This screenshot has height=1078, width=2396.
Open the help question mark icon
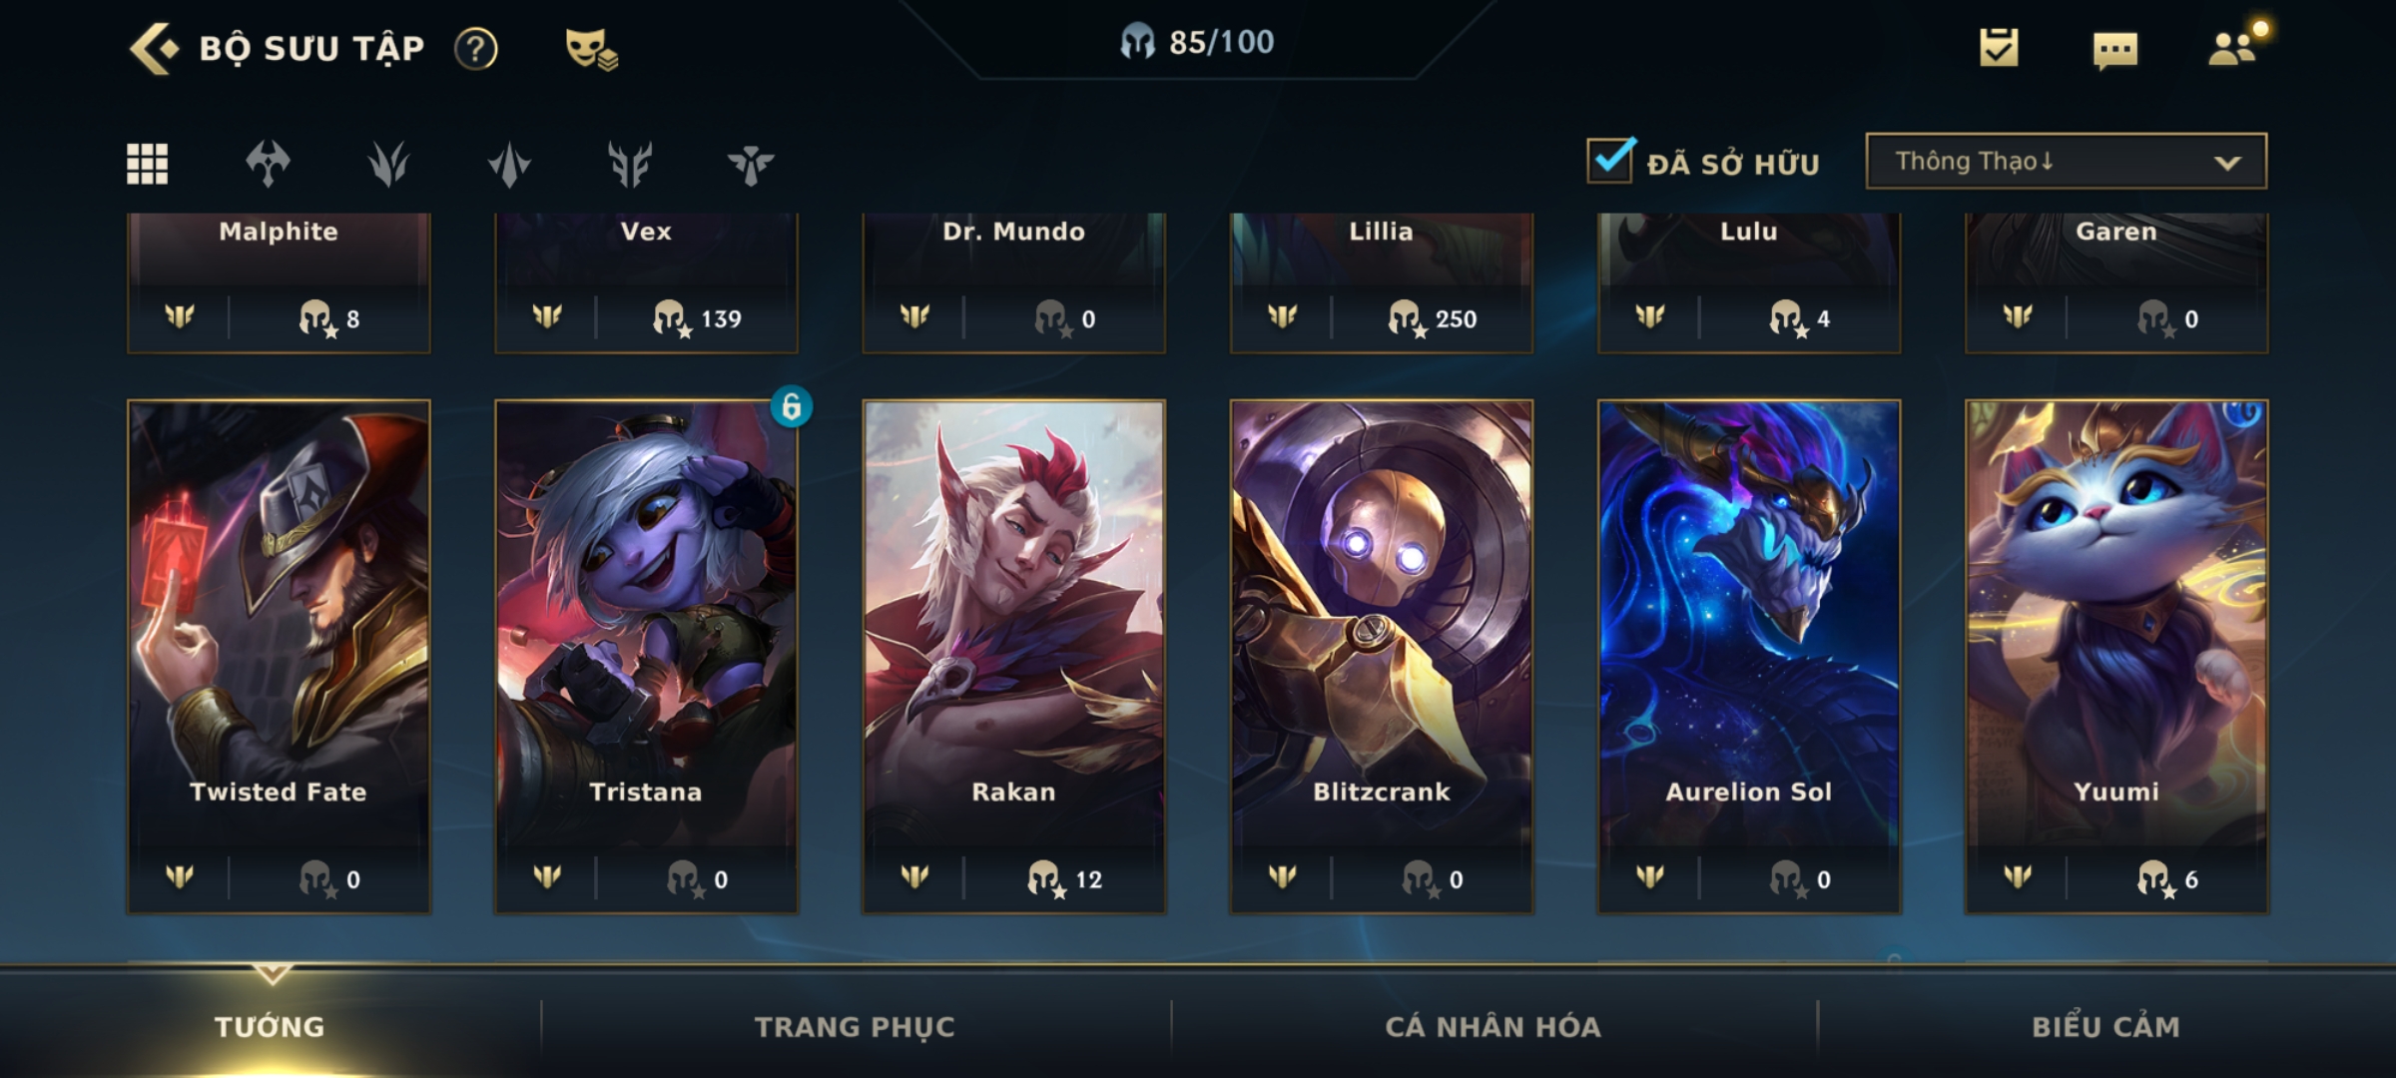pos(476,48)
